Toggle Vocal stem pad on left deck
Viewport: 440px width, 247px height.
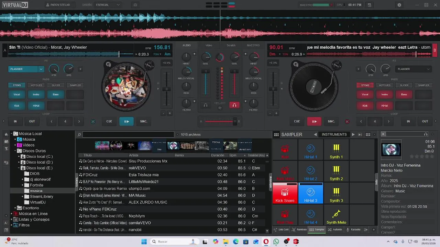17,94
